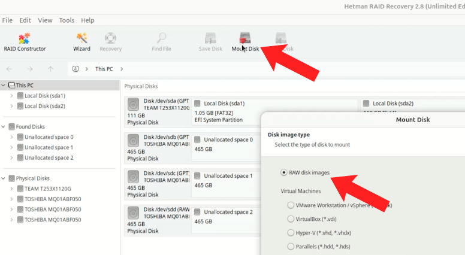Viewport: 465px width, 255px height.
Task: Open Find File in the toolbar
Action: point(161,42)
